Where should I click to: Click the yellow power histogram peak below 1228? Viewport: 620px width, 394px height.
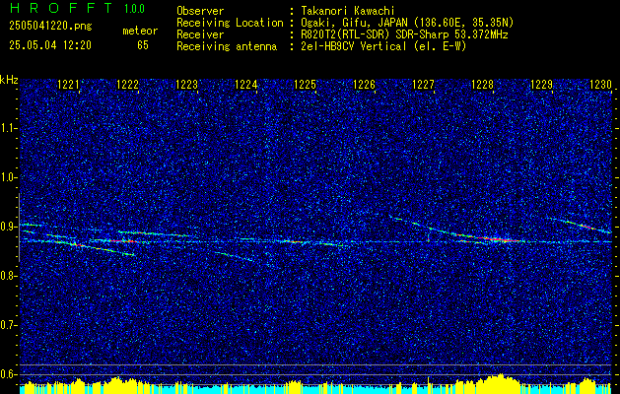[x=499, y=384]
